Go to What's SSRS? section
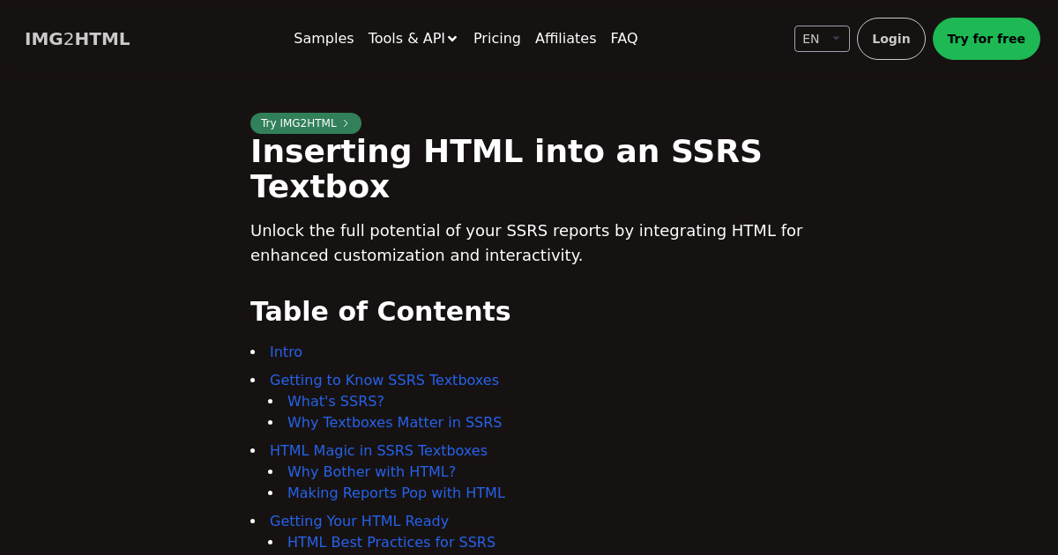 tap(335, 401)
